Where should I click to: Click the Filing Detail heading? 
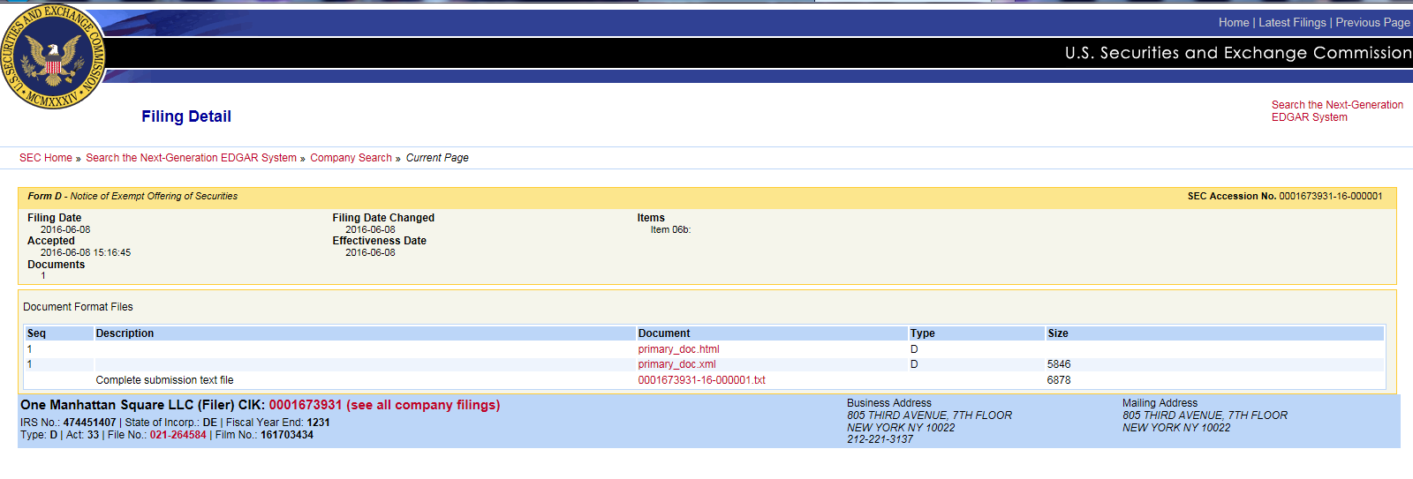pyautogui.click(x=186, y=116)
